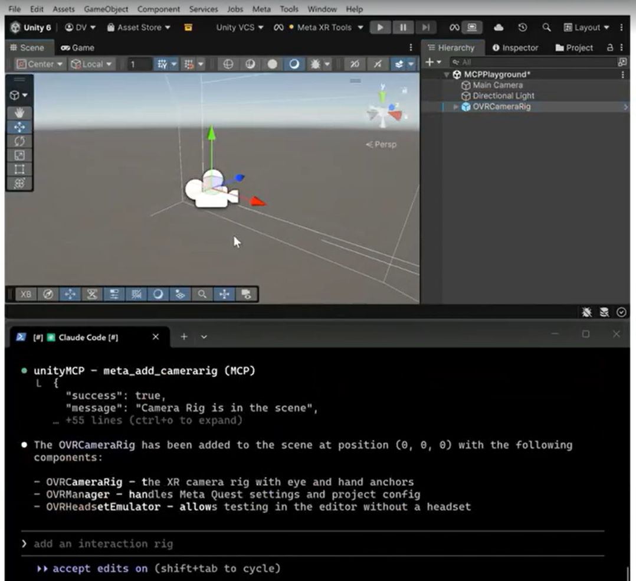The width and height of the screenshot is (636, 581).
Task: Select the Rotate tool in scene tools
Action: tap(19, 141)
